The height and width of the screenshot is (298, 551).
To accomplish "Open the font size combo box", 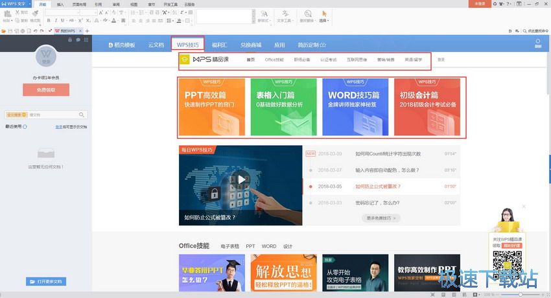I will point(89,13).
